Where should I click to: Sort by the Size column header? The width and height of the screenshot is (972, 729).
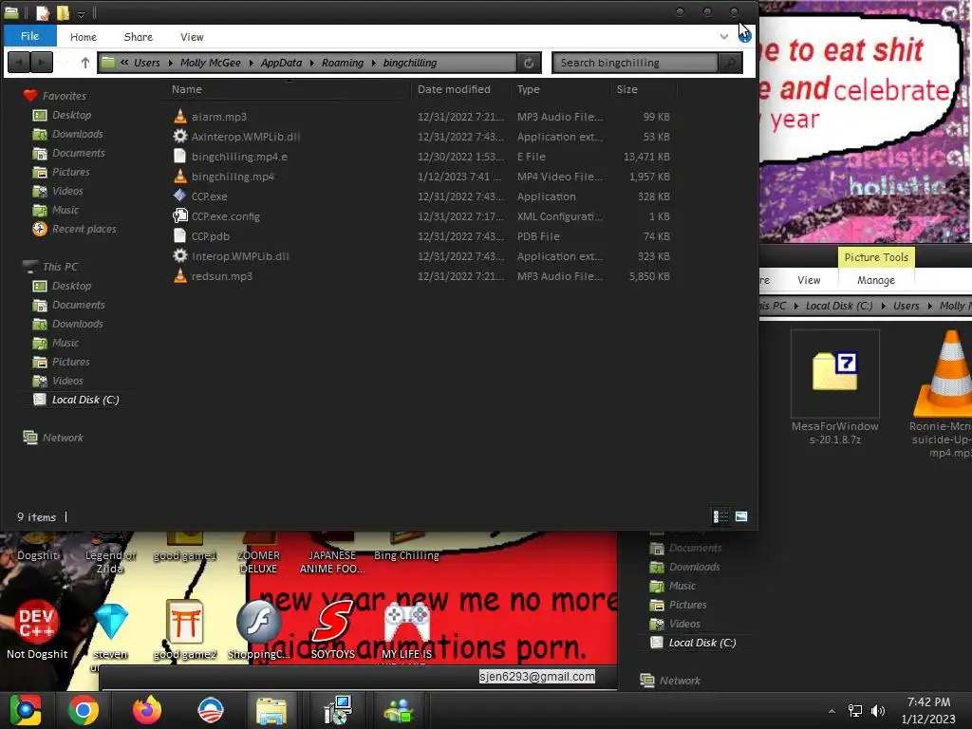(x=626, y=89)
